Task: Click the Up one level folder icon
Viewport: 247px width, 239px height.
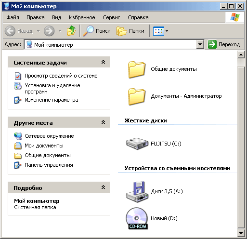Action: click(71, 31)
